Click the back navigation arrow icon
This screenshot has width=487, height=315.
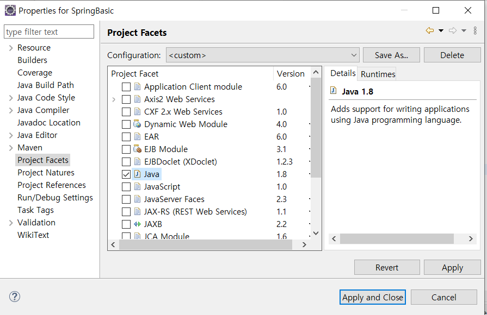tap(430, 30)
